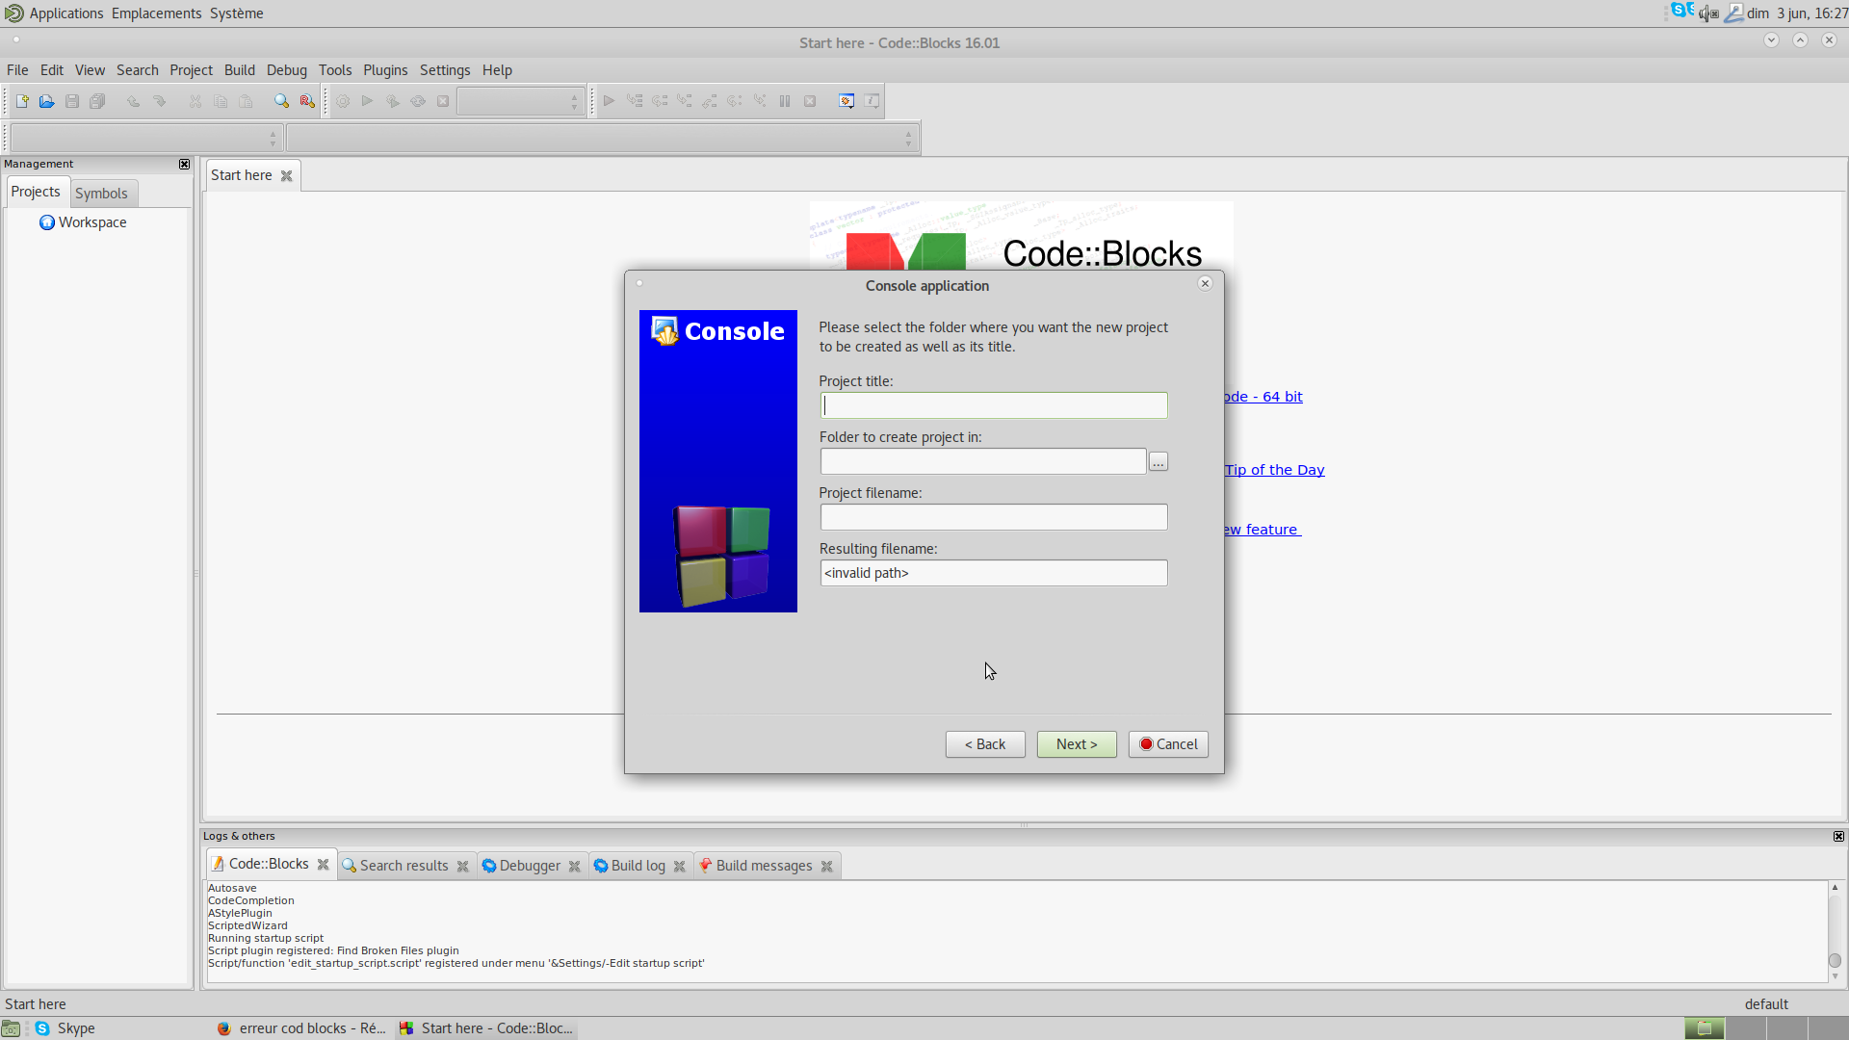
Task: Switch to the Search results log tab
Action: click(404, 866)
